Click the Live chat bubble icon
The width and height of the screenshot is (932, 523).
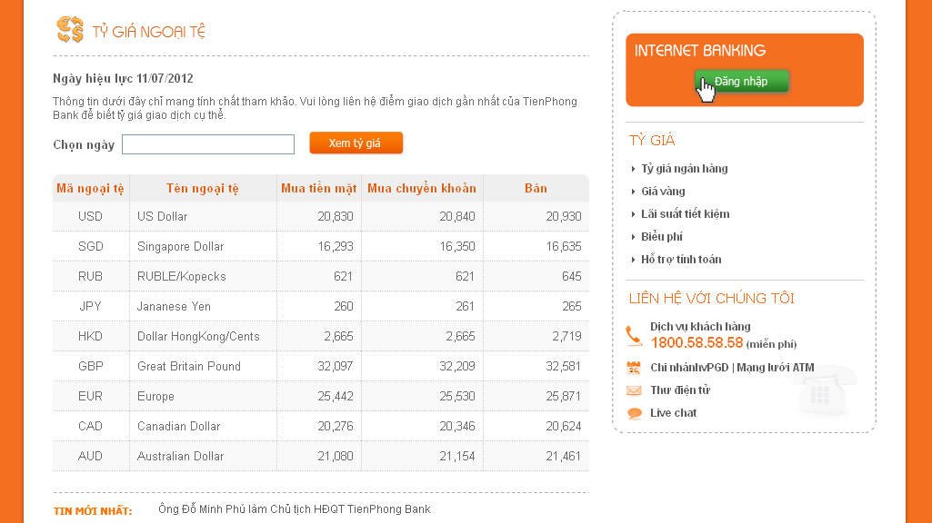[x=634, y=413]
